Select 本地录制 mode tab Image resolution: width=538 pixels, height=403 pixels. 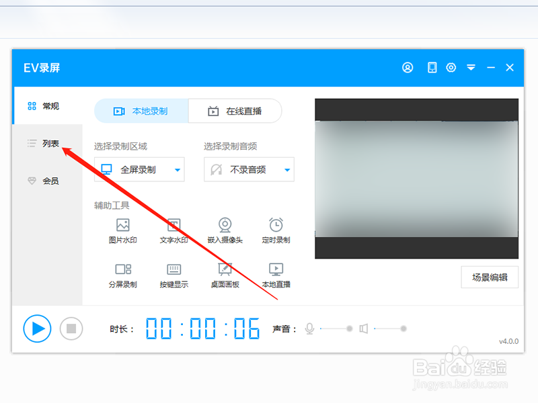pos(141,111)
